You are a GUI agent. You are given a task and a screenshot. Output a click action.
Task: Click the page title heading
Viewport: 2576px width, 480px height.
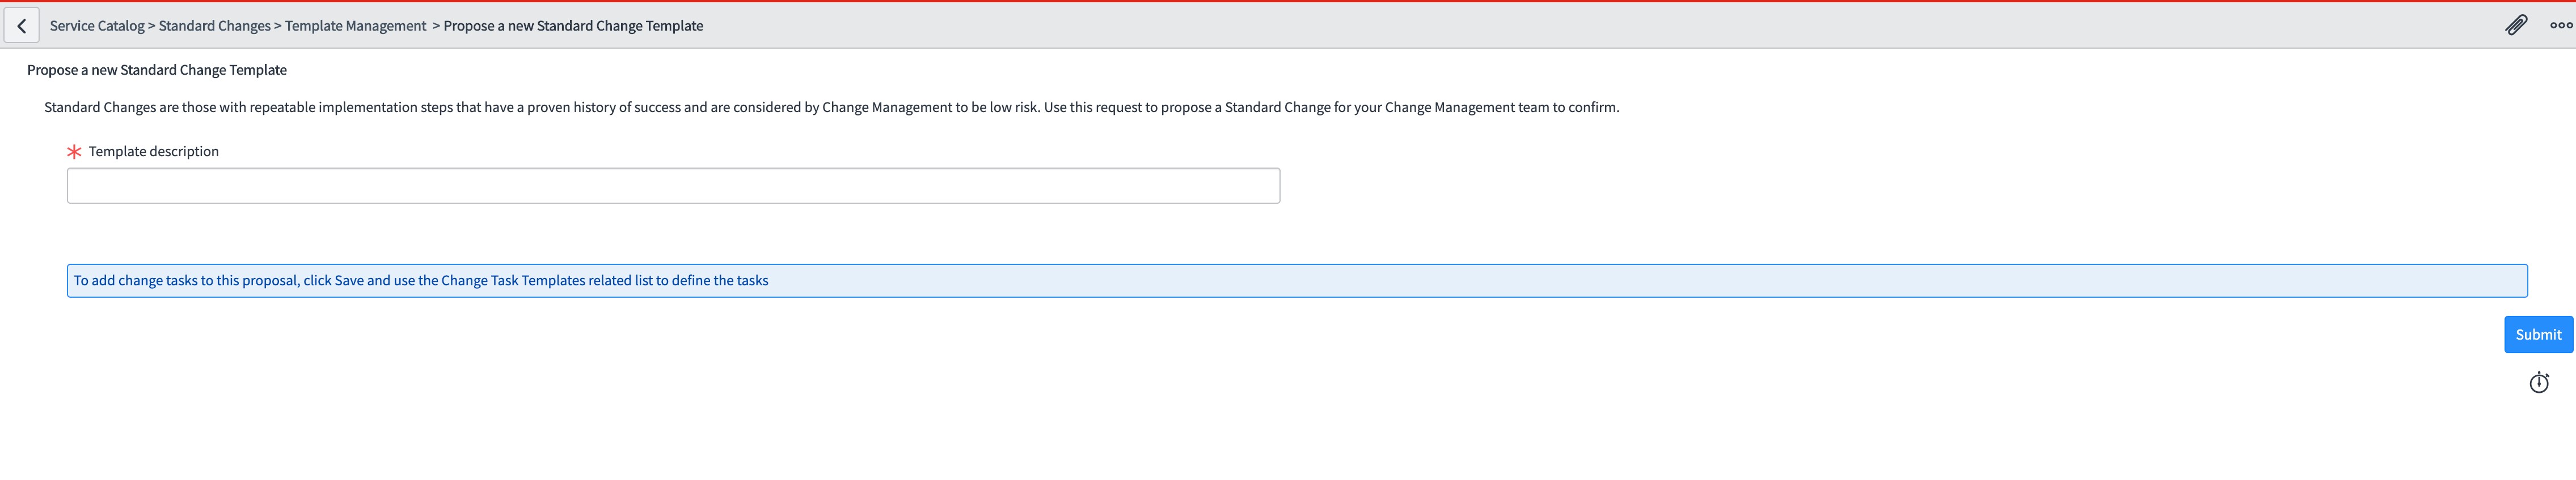(x=156, y=69)
